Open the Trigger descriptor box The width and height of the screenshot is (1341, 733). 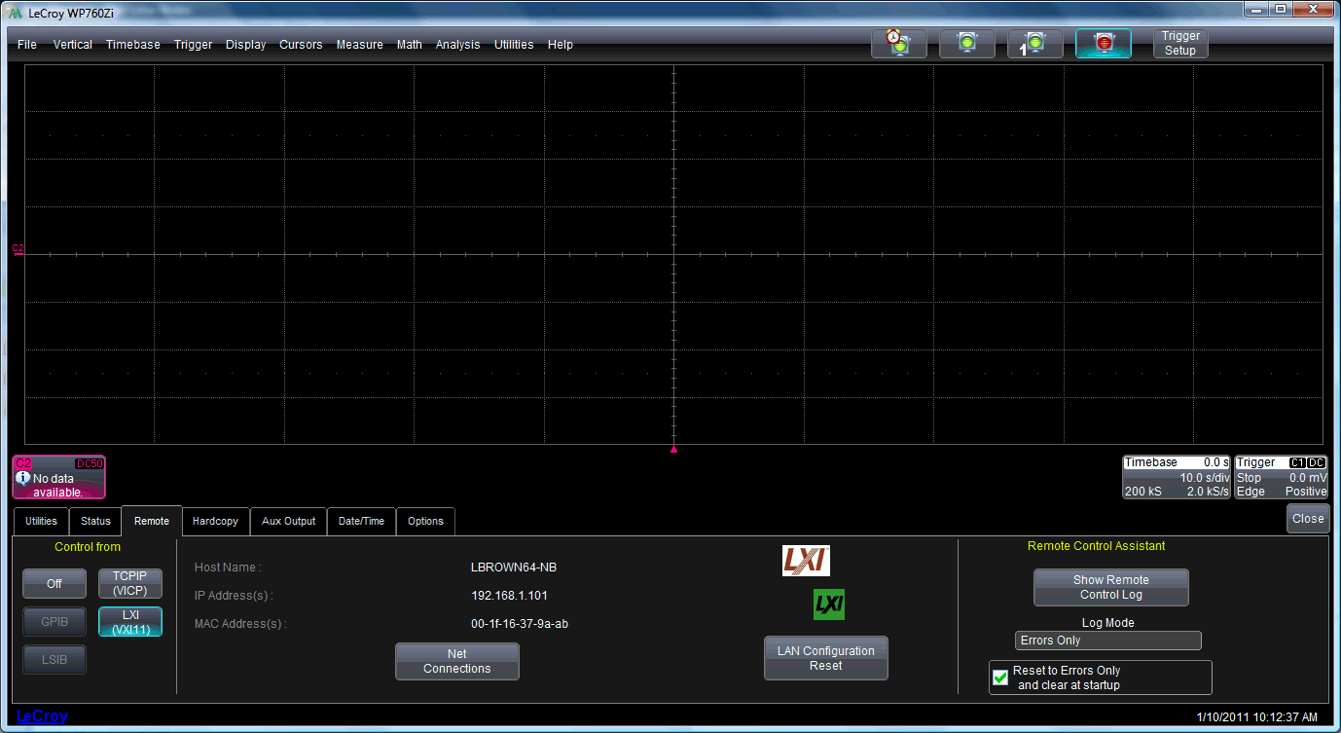(1281, 477)
